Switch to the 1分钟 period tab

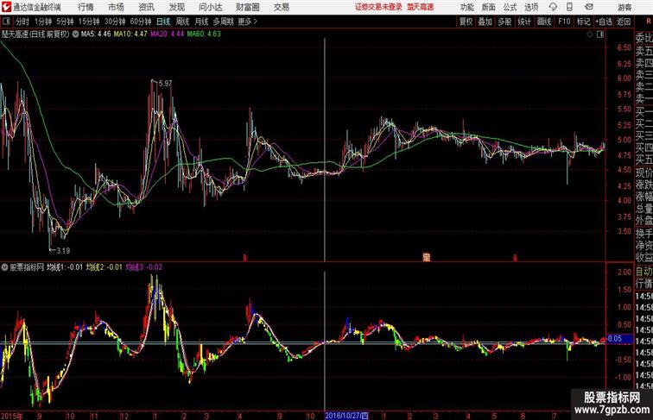pos(43,22)
